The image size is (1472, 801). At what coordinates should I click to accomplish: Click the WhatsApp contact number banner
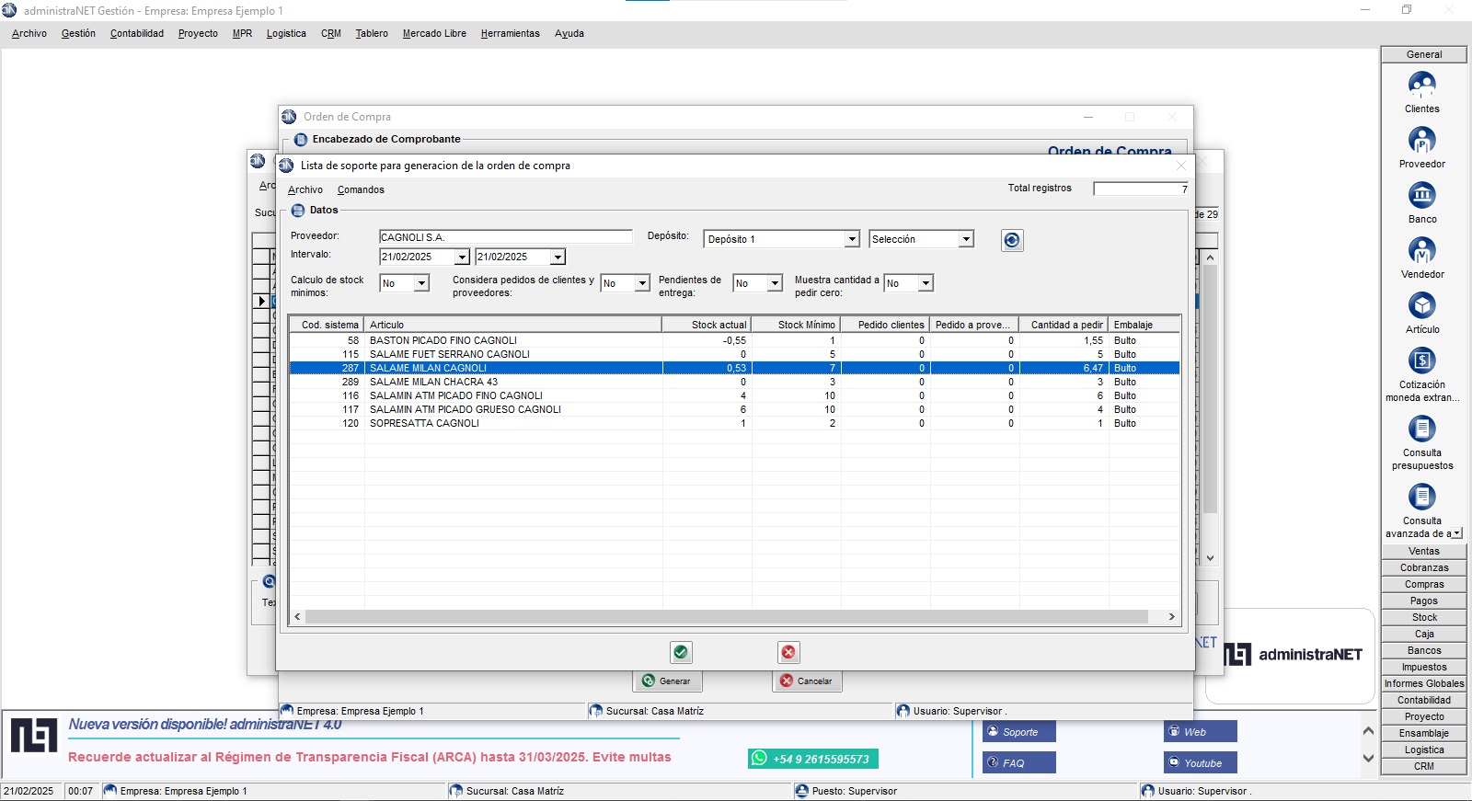pyautogui.click(x=813, y=759)
